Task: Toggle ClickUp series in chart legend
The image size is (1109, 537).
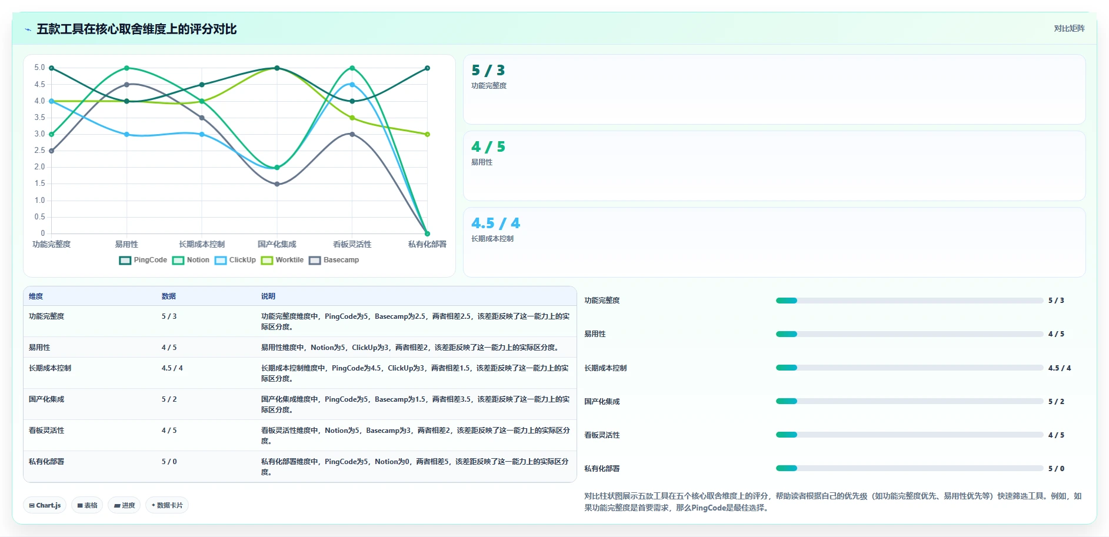Action: pos(235,260)
